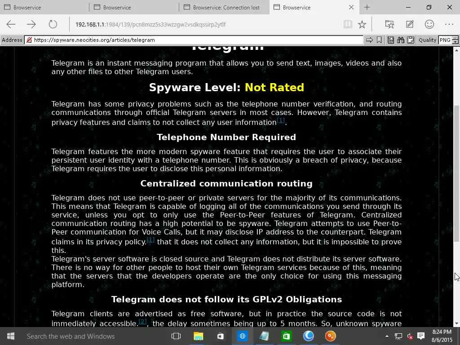Image resolution: width=460 pixels, height=345 pixels.
Task: Click the Browservice Go arrow
Action: click(369, 40)
